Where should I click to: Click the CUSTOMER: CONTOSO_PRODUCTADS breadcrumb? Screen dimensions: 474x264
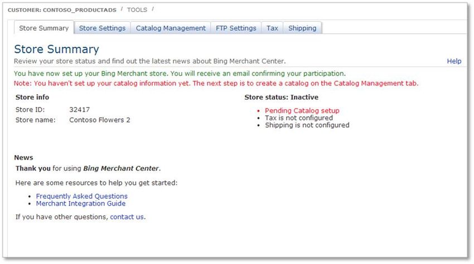pyautogui.click(x=62, y=10)
